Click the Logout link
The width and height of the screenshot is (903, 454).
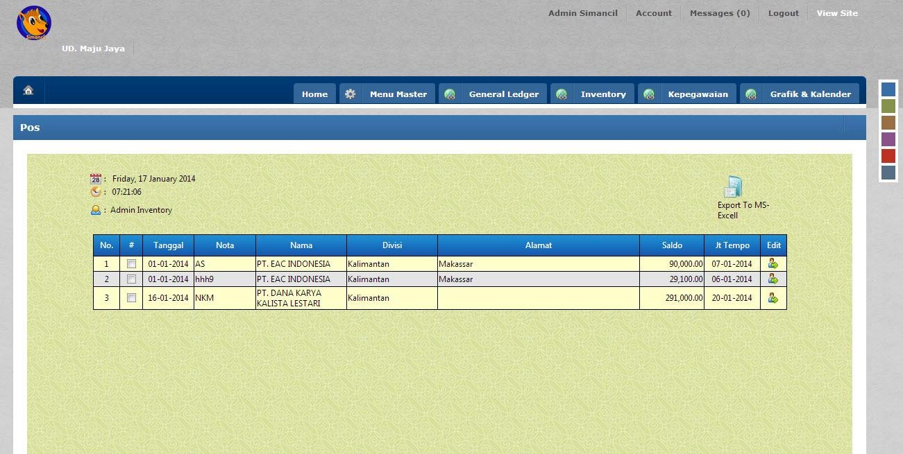(783, 12)
